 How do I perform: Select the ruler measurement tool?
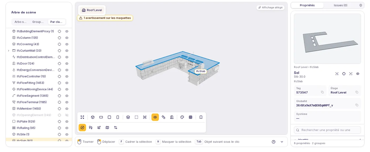(164, 117)
